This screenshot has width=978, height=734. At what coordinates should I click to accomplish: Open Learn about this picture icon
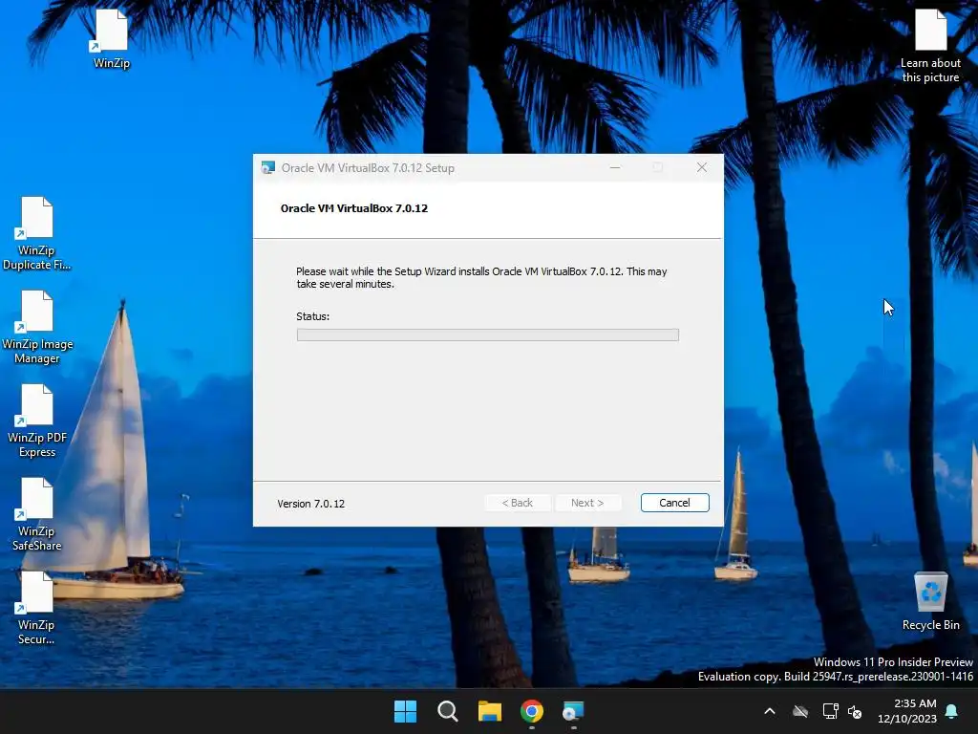pyautogui.click(x=930, y=46)
